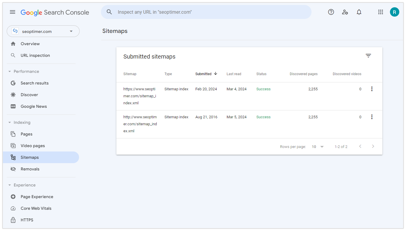Open the Rows per page dropdown
The height and width of the screenshot is (231, 406).
click(317, 147)
